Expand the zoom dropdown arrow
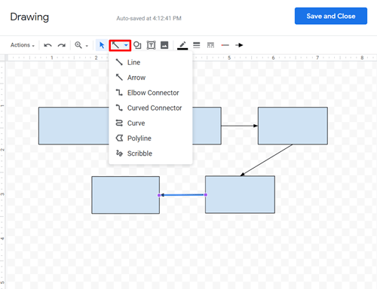This screenshot has width=377, height=289. [87, 46]
